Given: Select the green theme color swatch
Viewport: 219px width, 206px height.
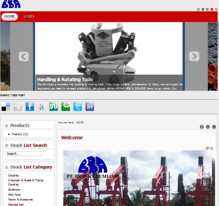Looking at the screenshot, I should coord(207,9).
